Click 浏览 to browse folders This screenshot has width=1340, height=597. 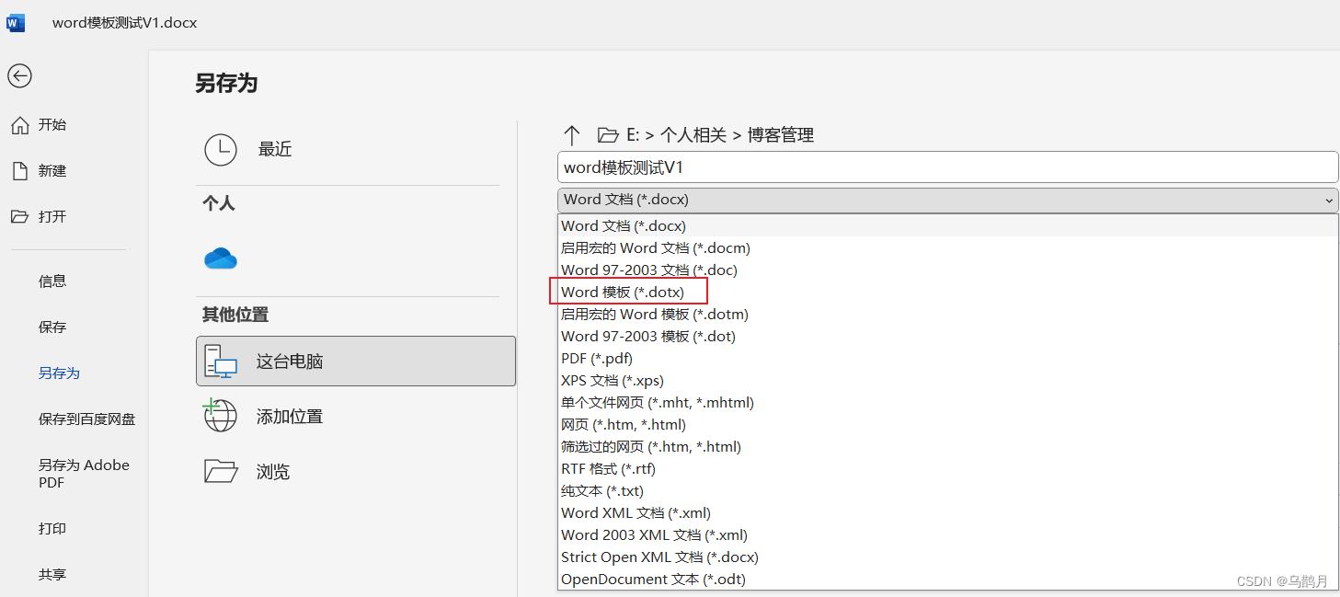pos(356,472)
